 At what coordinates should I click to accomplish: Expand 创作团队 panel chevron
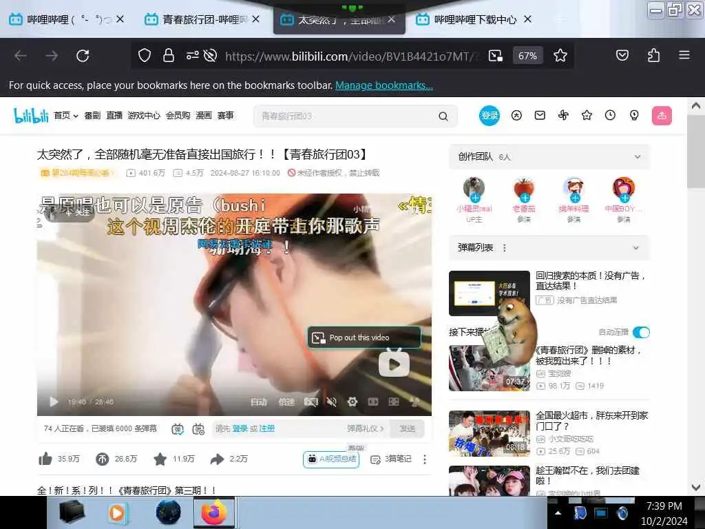pyautogui.click(x=638, y=156)
